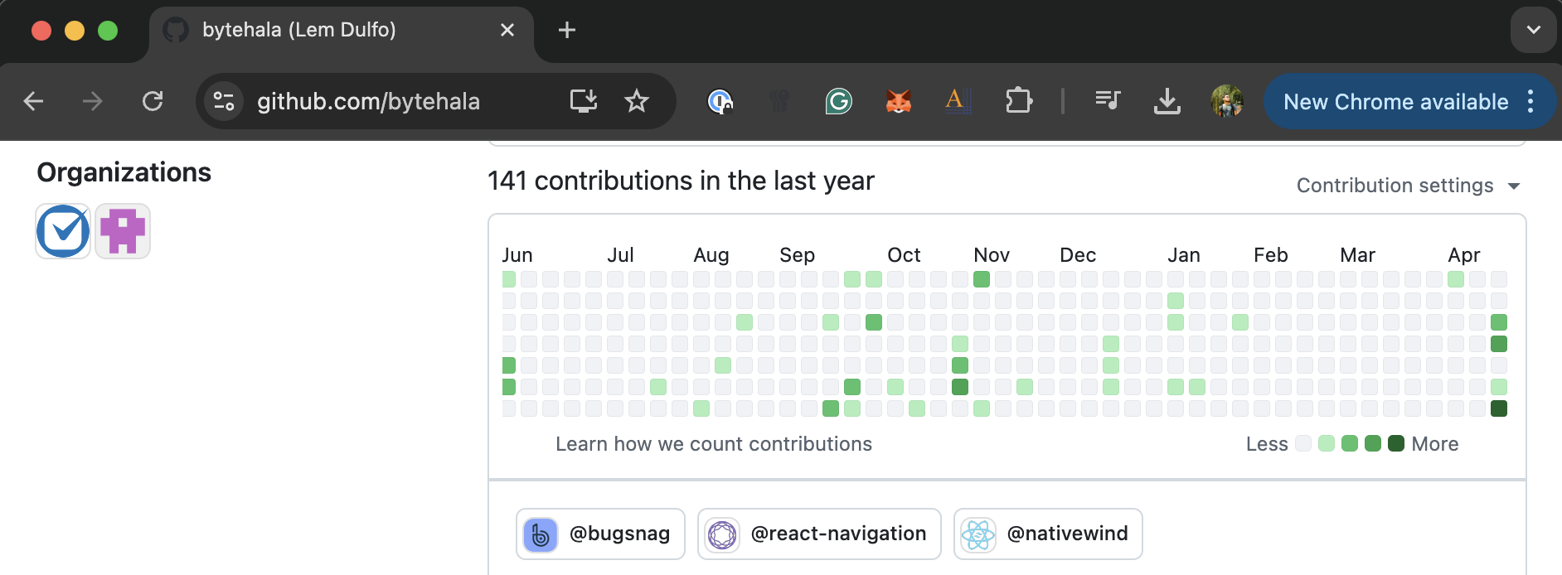Open the MetaMask fox extension
The height and width of the screenshot is (575, 1562).
[899, 101]
